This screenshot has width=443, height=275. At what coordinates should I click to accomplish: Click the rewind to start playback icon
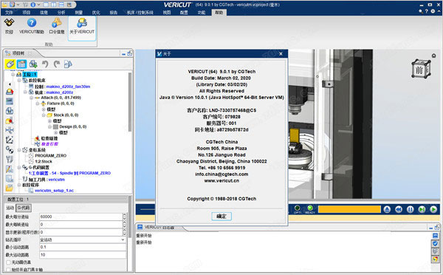(399, 209)
